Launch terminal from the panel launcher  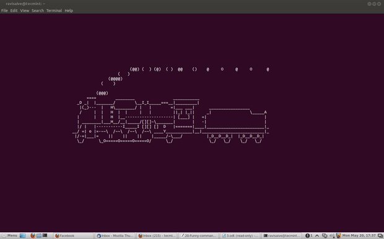point(45,235)
